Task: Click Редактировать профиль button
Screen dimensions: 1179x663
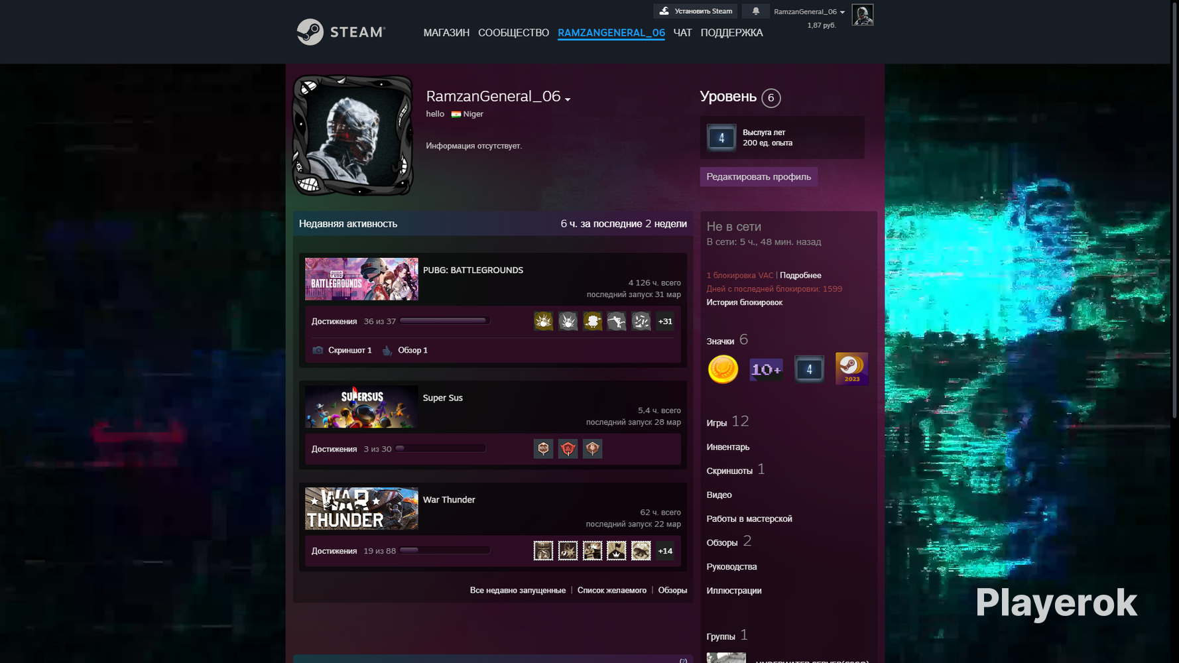Action: (759, 177)
